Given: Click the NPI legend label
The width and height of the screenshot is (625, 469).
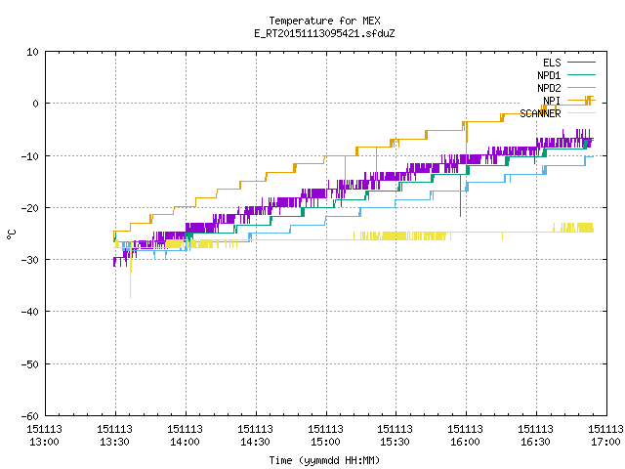Looking at the screenshot, I should pos(552,101).
